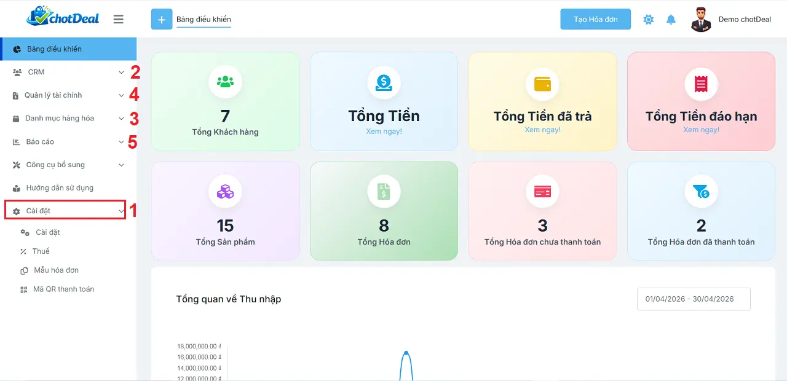Click the customers icon on Tổng Khách hàng card

pyautogui.click(x=225, y=81)
